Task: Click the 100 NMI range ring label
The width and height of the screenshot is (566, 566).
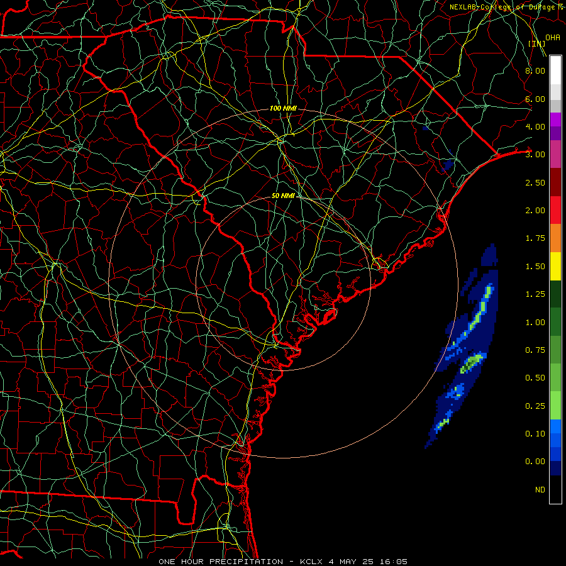Action: click(283, 108)
